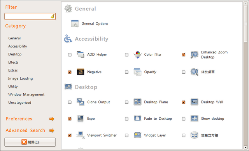
Task: Enable the ADD Helper checkbox
Action: tap(70, 55)
